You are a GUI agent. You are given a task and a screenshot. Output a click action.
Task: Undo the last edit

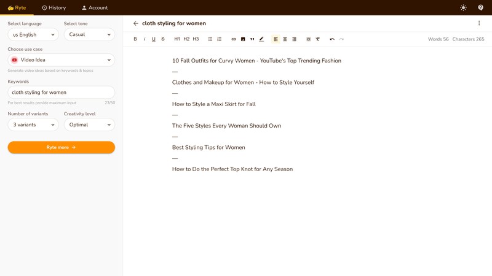332,39
